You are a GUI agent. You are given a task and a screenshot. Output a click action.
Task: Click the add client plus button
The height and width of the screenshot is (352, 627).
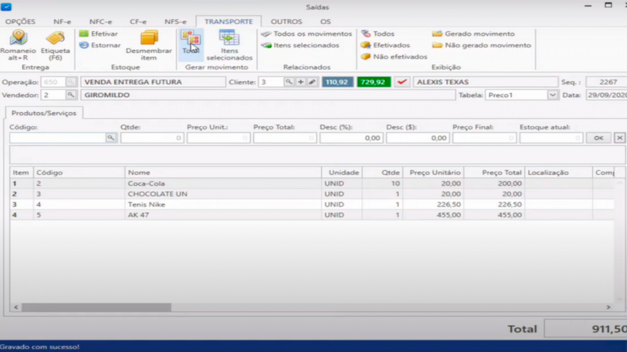[x=301, y=82]
